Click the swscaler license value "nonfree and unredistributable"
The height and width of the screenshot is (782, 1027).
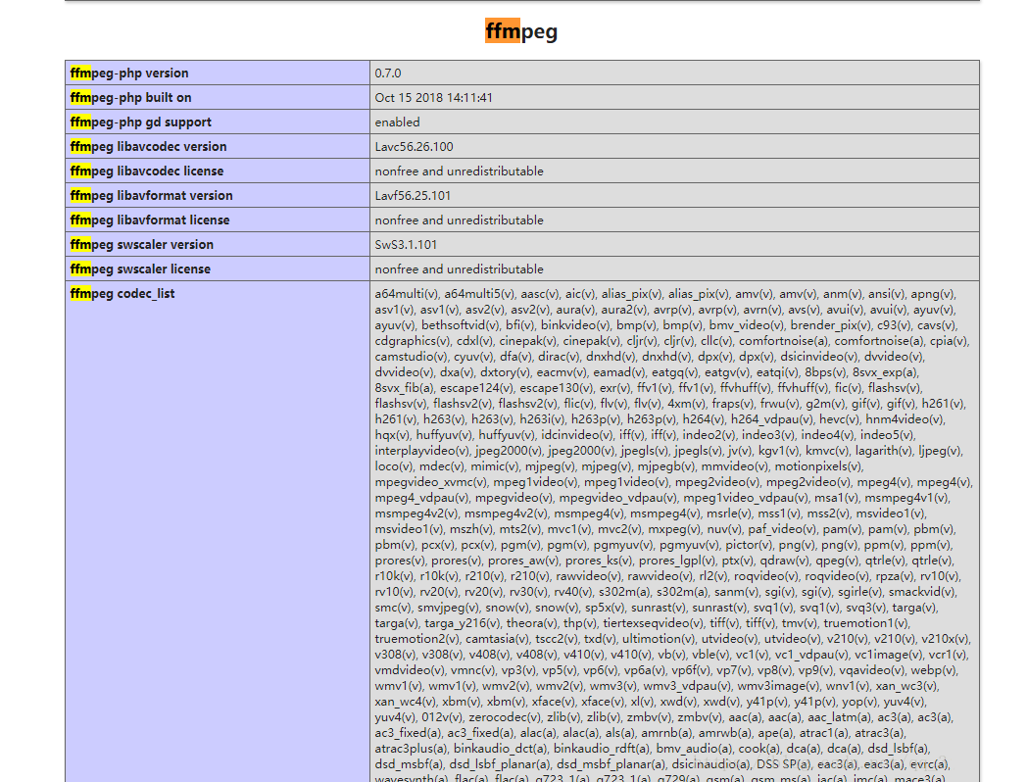pos(460,269)
